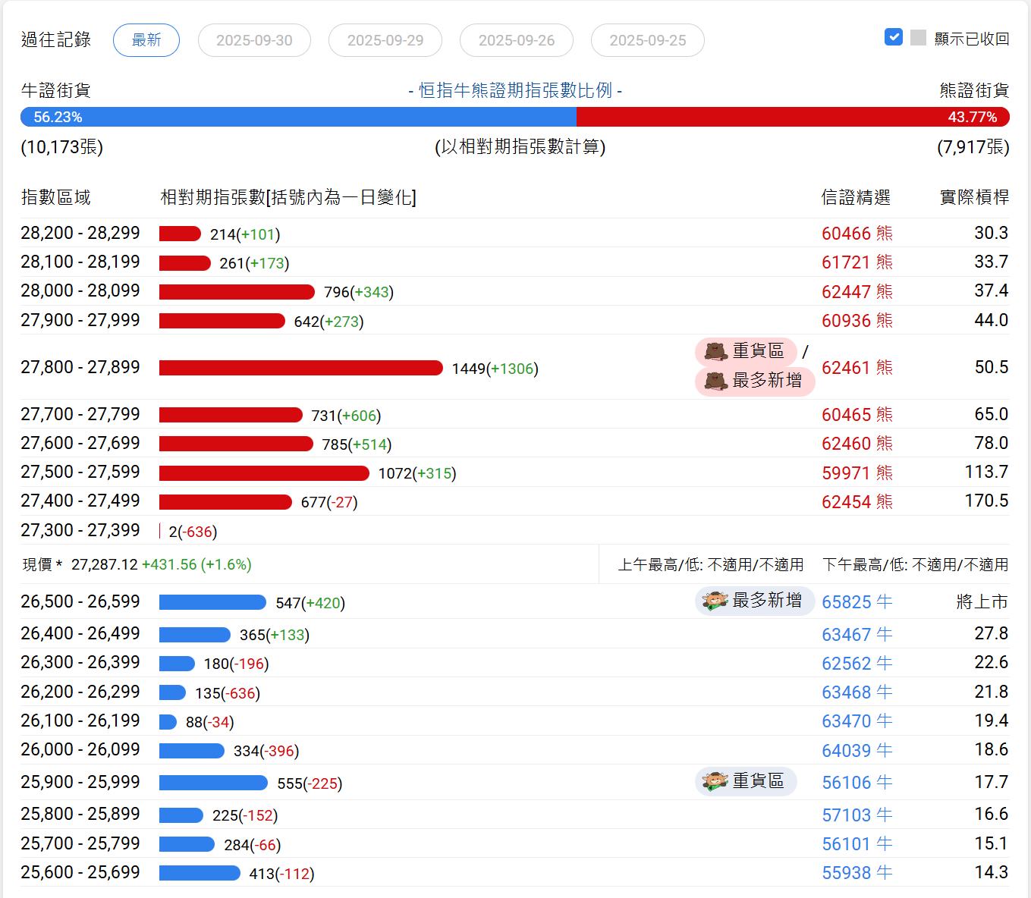Open bear certificate 60466
Image resolution: width=1031 pixels, height=898 pixels.
point(857,234)
